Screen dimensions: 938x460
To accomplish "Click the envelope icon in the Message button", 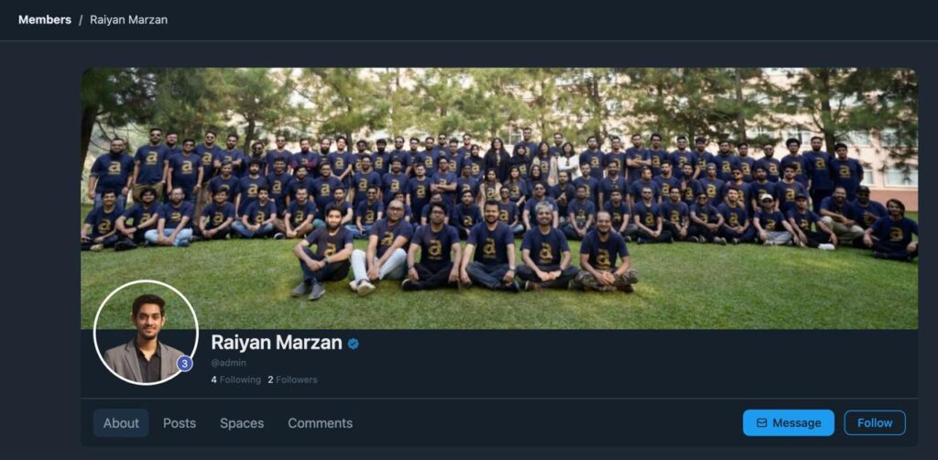I will pos(761,423).
